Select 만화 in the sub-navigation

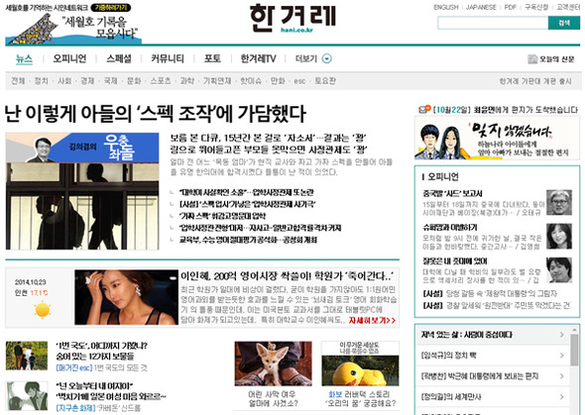278,81
